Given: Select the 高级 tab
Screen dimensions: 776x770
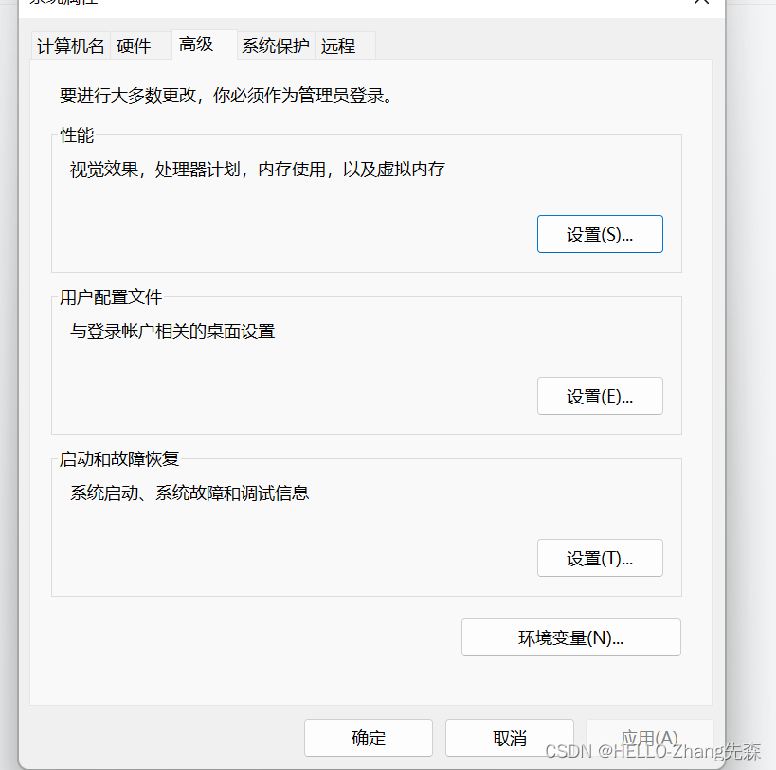Looking at the screenshot, I should click(x=205, y=45).
